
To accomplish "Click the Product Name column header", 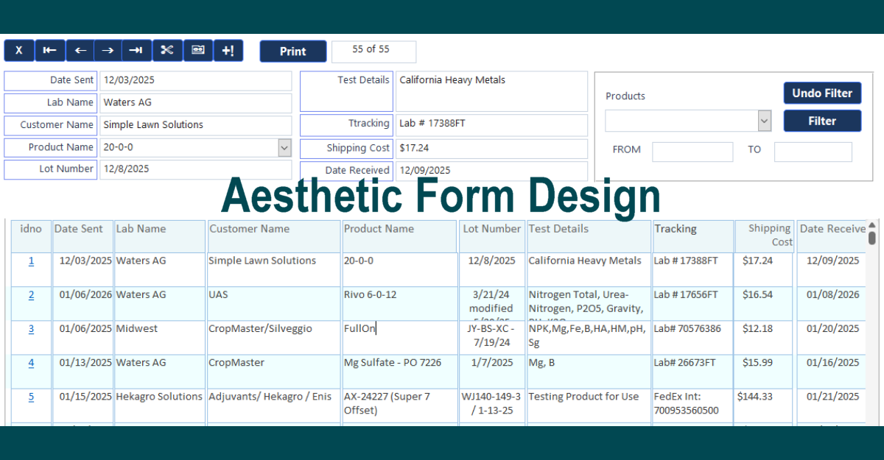I will click(399, 236).
